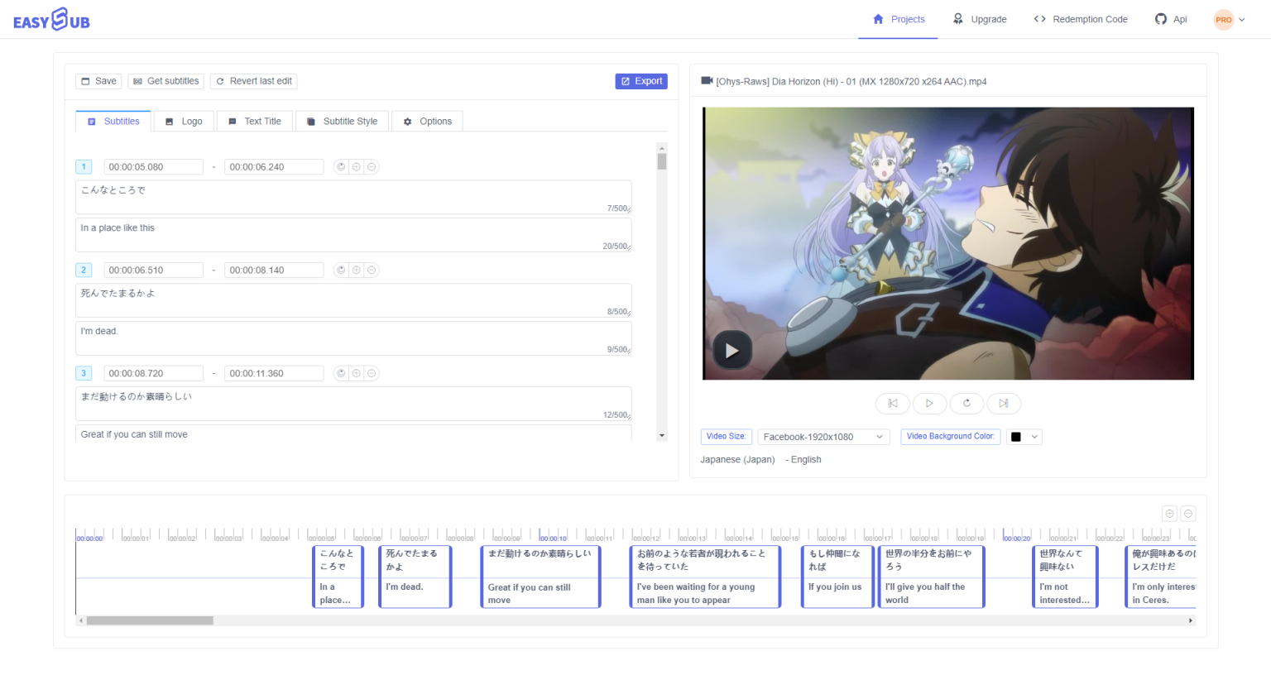Image resolution: width=1271 pixels, height=699 pixels.
Task: Delete subtitle segment 3 with minus icon
Action: click(372, 373)
